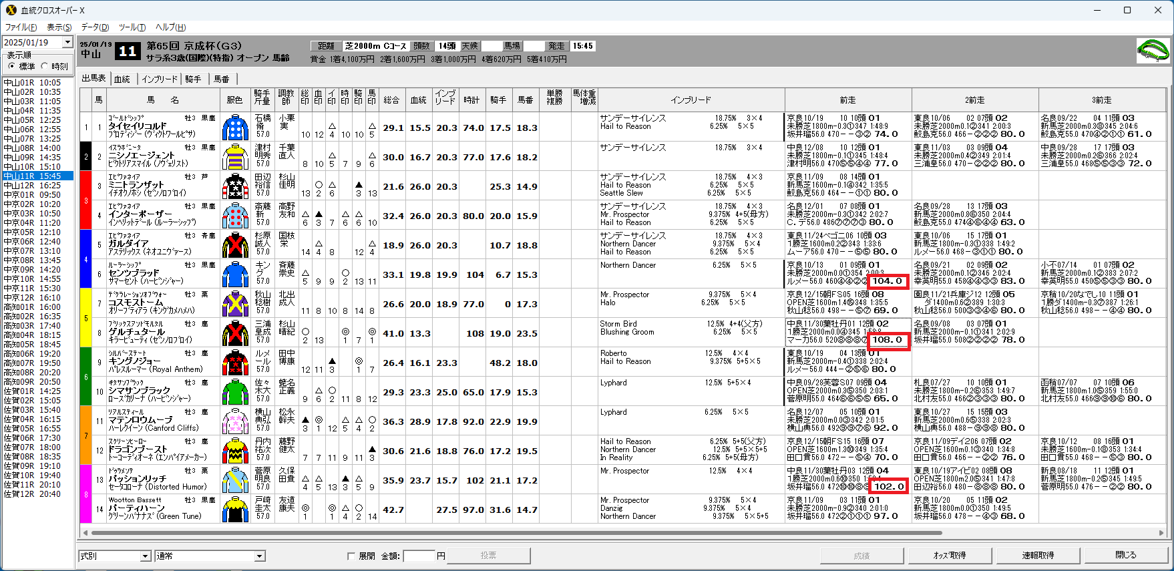Click the 2前走 column header
This screenshot has height=571, width=1174.
975,100
